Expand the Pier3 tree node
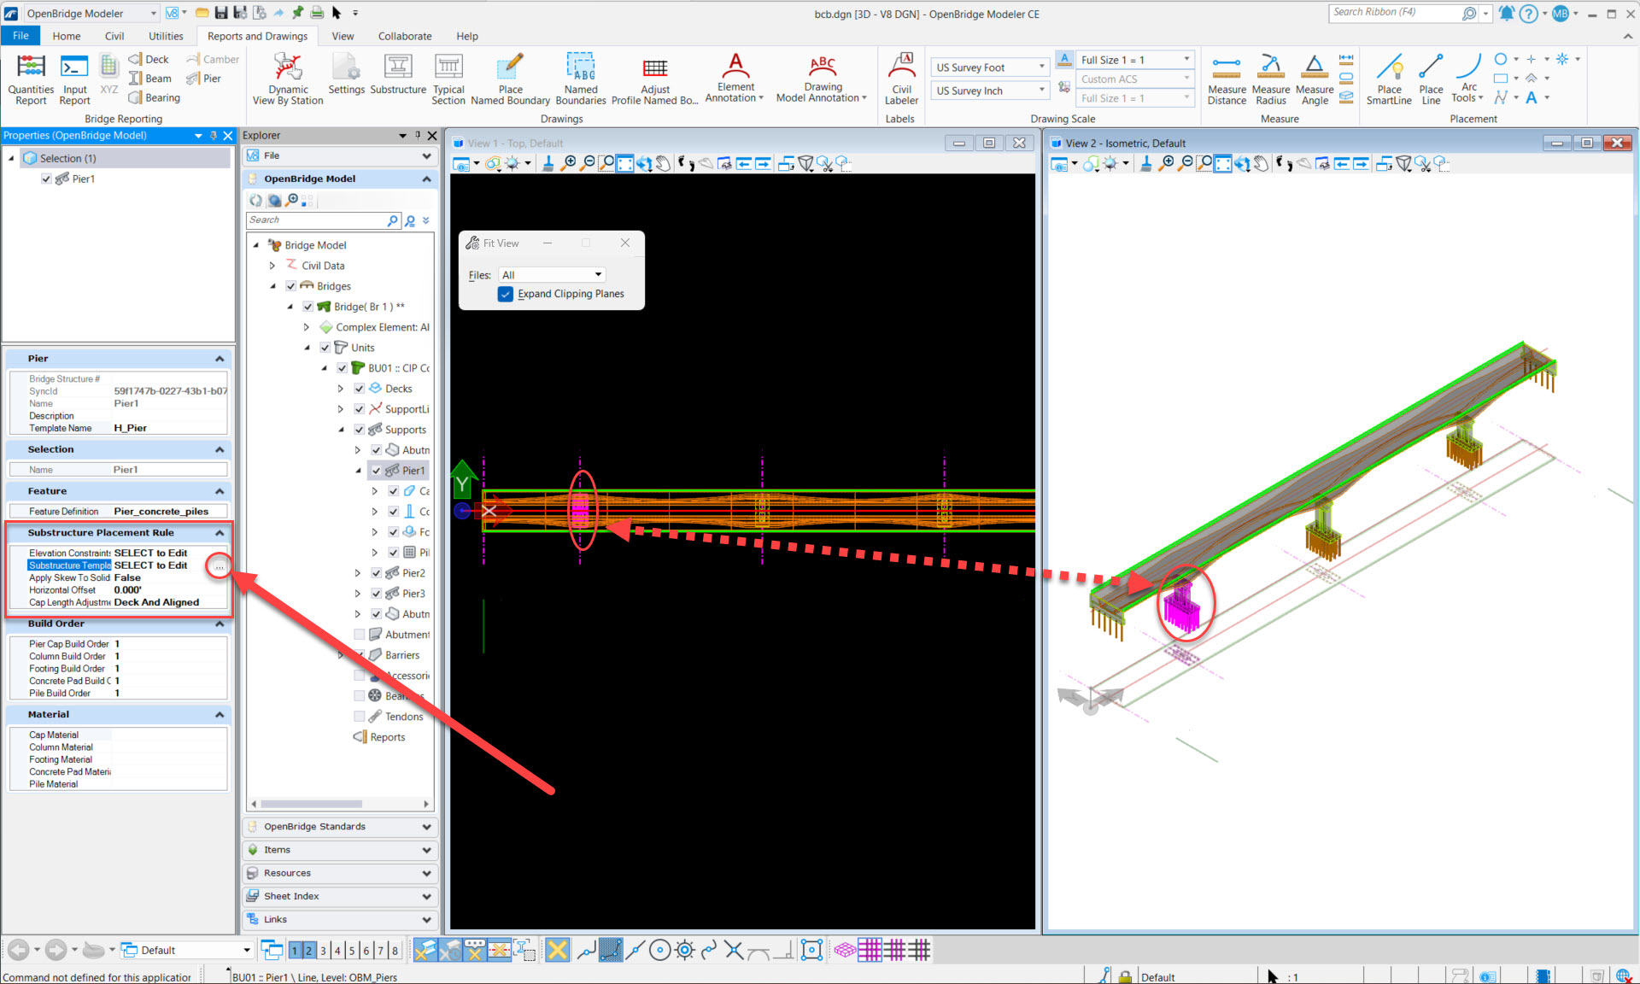Image resolution: width=1640 pixels, height=984 pixels. pos(358,594)
